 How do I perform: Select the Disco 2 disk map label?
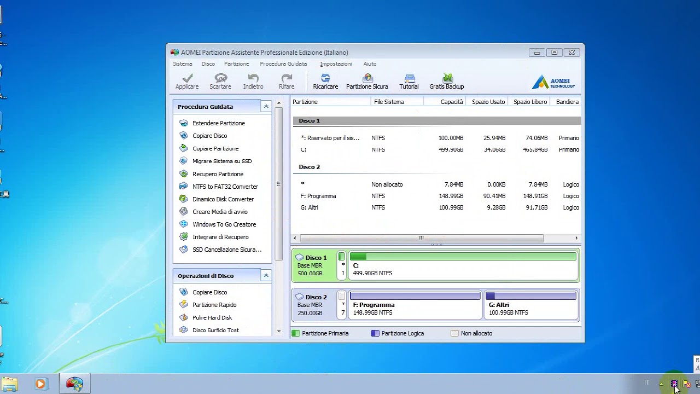coord(314,305)
